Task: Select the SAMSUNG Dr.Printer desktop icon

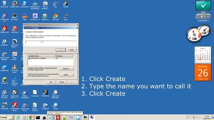Action: pos(4,94)
